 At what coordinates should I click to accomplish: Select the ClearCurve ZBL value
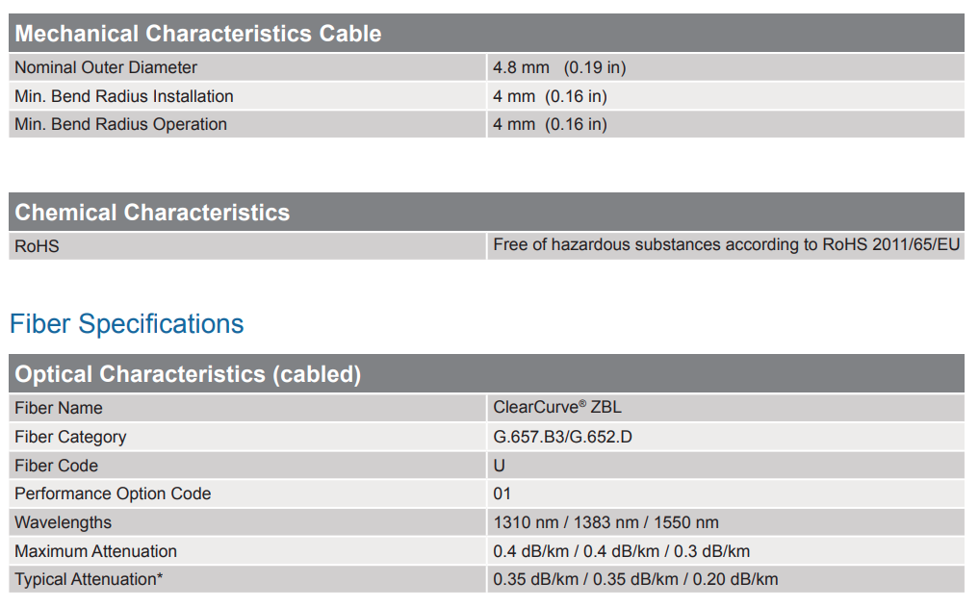tap(557, 408)
